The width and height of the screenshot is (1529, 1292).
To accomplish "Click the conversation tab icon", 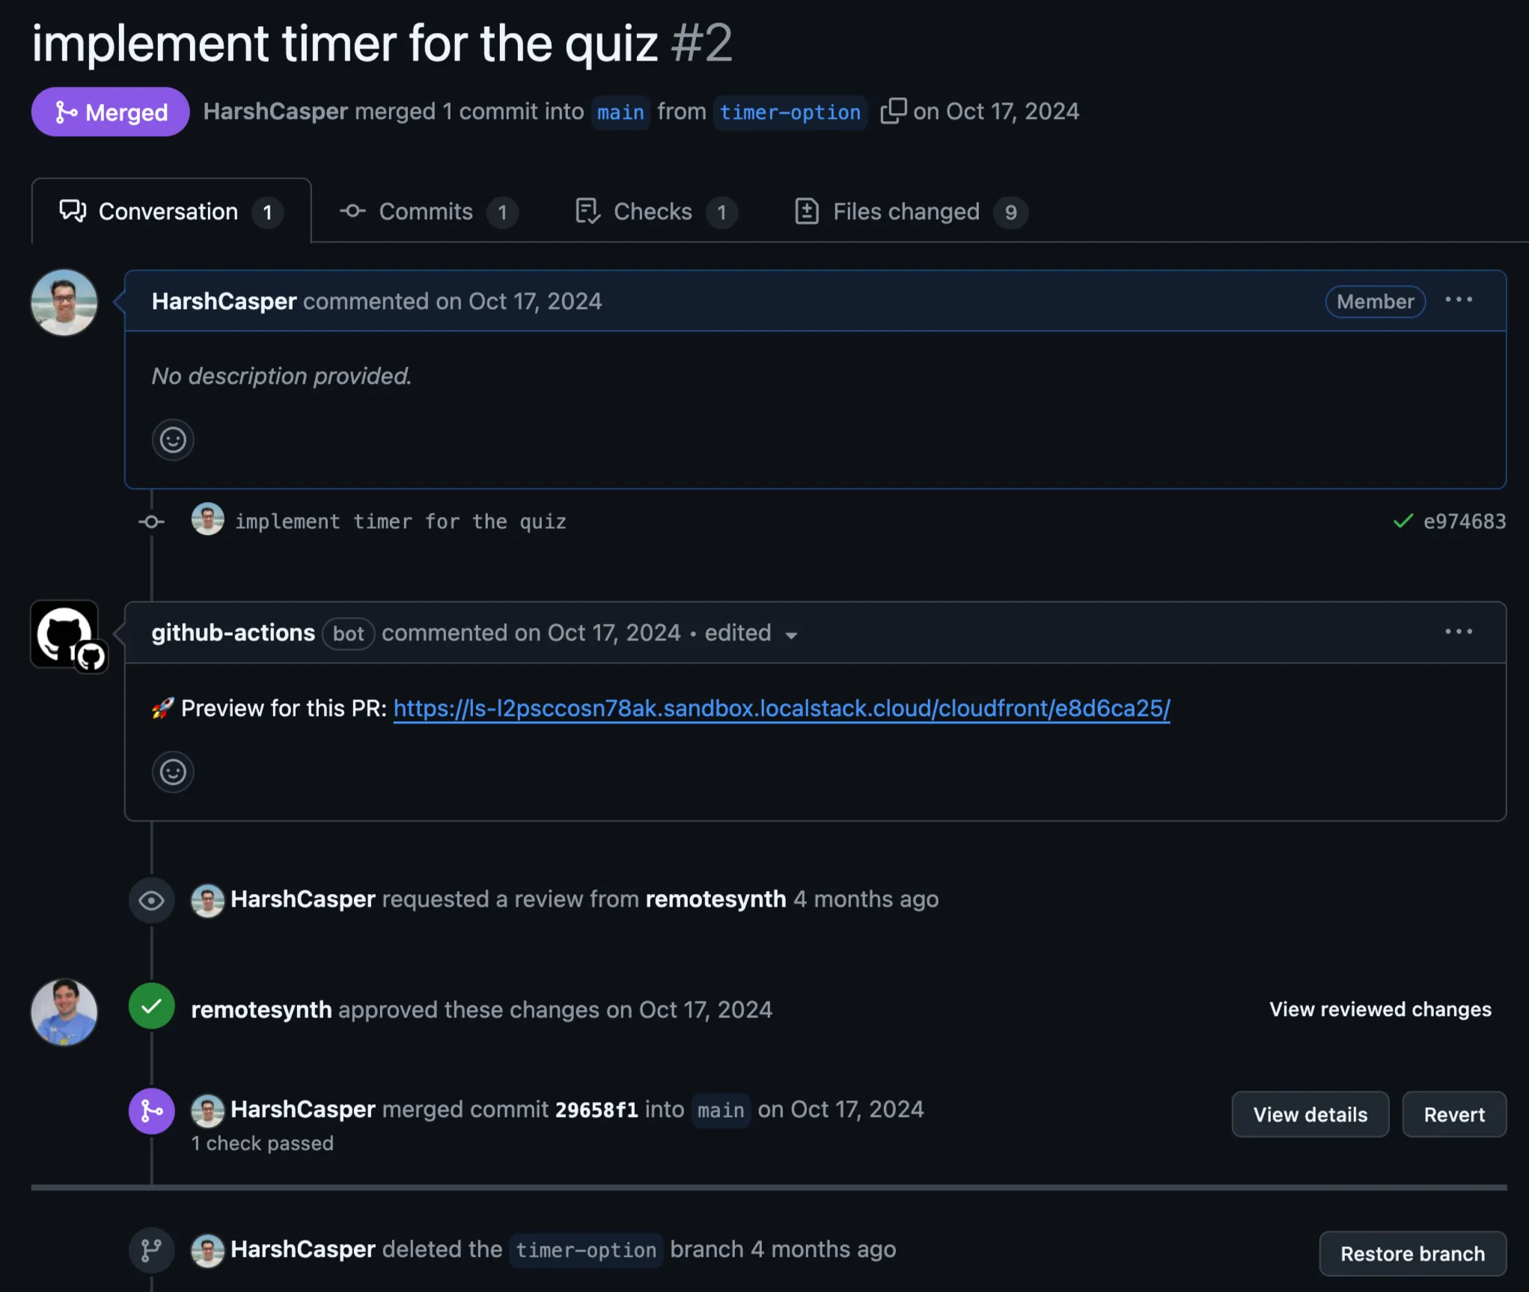I will (72, 209).
